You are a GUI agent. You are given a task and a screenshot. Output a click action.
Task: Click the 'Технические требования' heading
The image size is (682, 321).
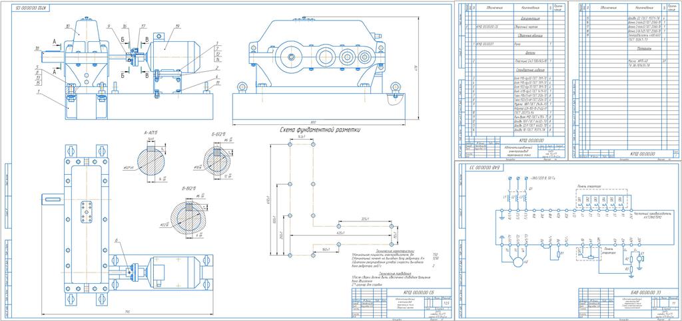pyautogui.click(x=396, y=273)
